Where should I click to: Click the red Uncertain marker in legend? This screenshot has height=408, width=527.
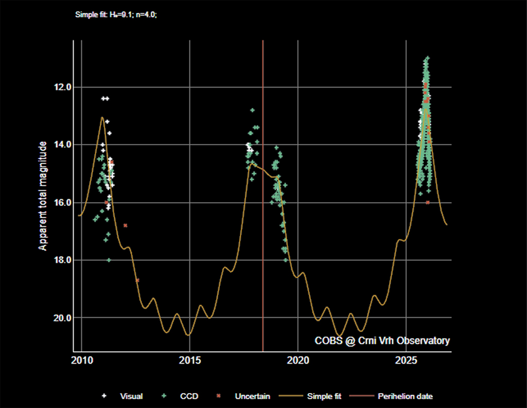tap(219, 396)
